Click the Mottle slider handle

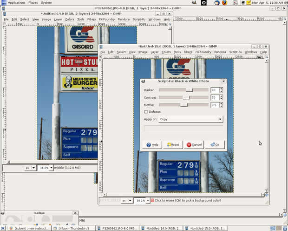[183, 105]
